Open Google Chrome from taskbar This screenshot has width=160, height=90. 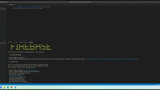tap(12, 87)
